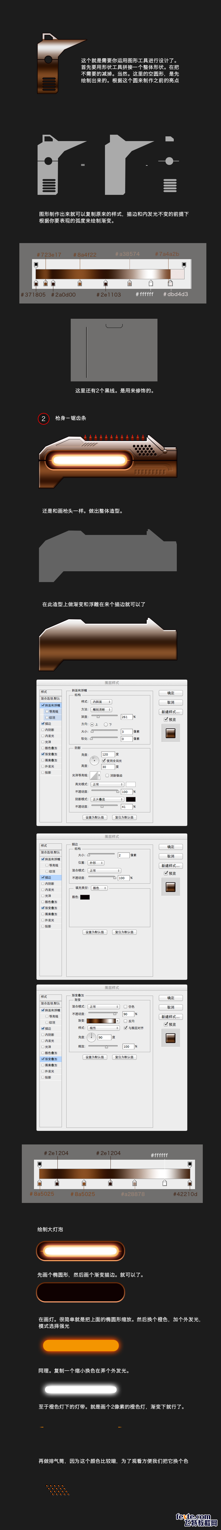This screenshot has height=1530, width=221.
Task: Click the 角度 dial in the Gradient Overlay dialog
Action: tap(92, 1037)
